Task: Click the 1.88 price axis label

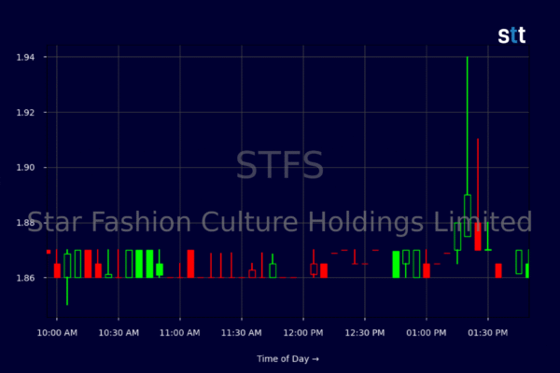Action: click(26, 223)
